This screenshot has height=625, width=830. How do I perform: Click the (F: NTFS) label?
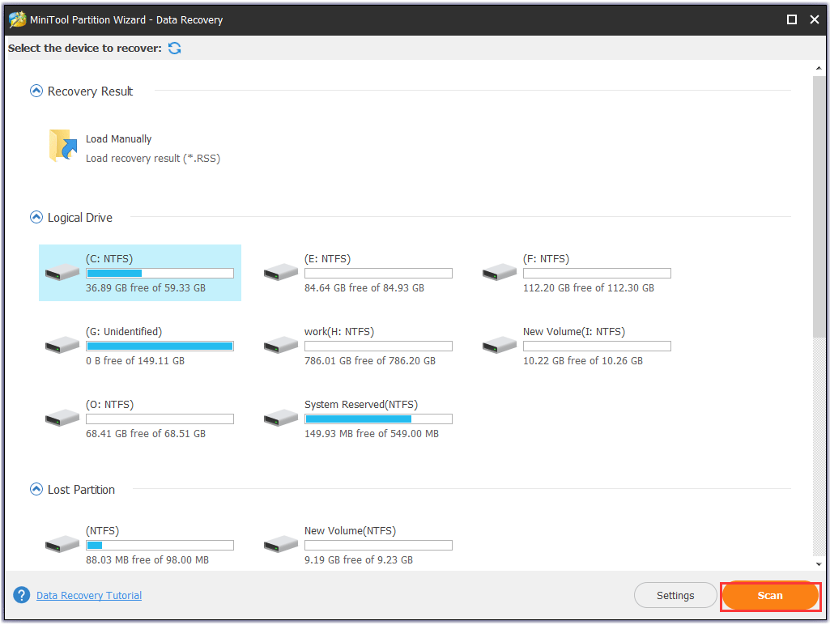coord(547,259)
